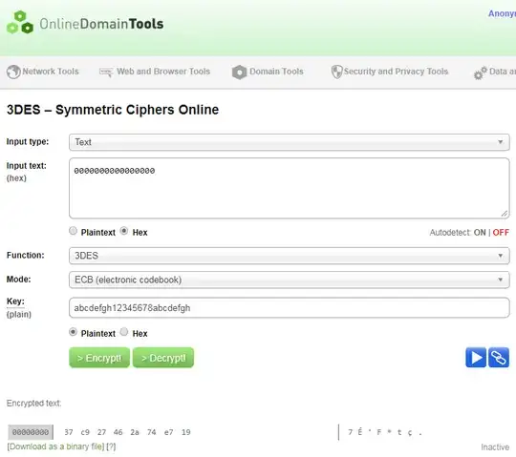Screen dimensions: 516x457
Task: Click the textarea resize handle corner
Action: pos(505,214)
